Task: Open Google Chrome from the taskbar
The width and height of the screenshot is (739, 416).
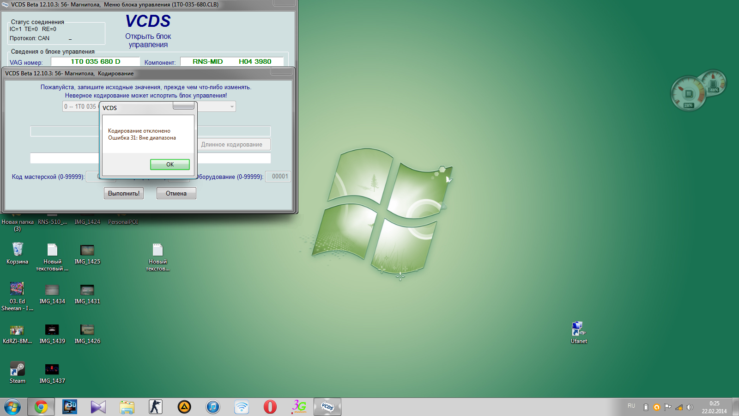Action: pyautogui.click(x=41, y=407)
